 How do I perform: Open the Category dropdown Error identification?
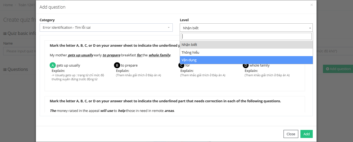click(x=106, y=28)
